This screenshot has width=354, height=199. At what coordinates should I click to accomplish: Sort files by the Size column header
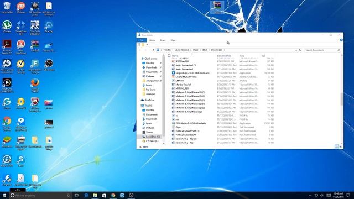tap(263, 56)
